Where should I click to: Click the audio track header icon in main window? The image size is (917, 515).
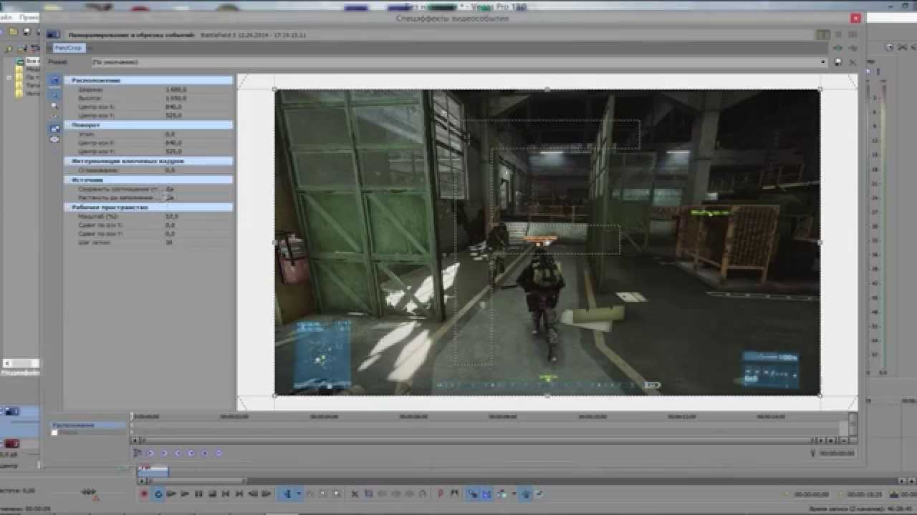pyautogui.click(x=12, y=444)
